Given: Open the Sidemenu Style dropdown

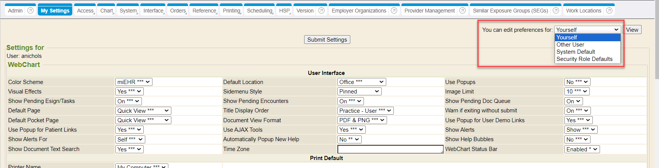Looking at the screenshot, I should pos(359,92).
